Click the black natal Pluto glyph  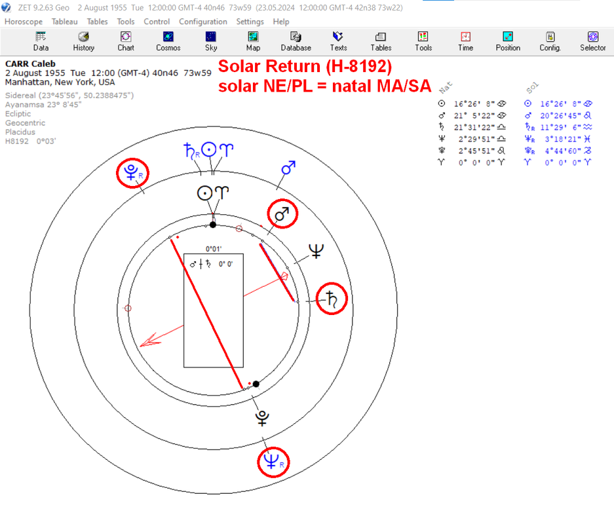point(262,419)
